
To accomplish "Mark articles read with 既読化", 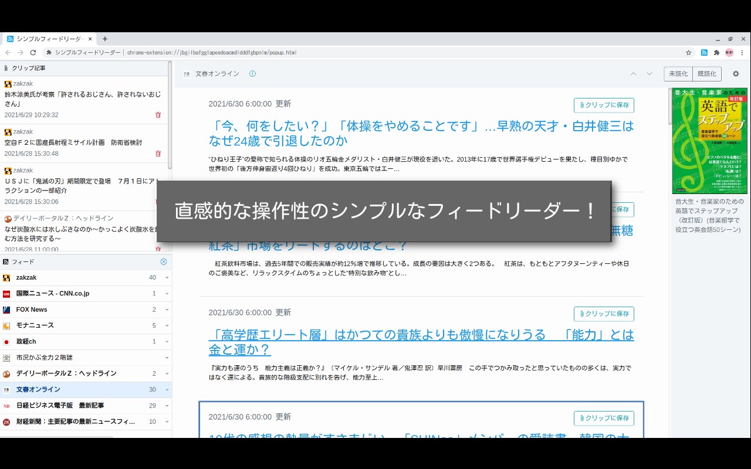I will point(707,74).
